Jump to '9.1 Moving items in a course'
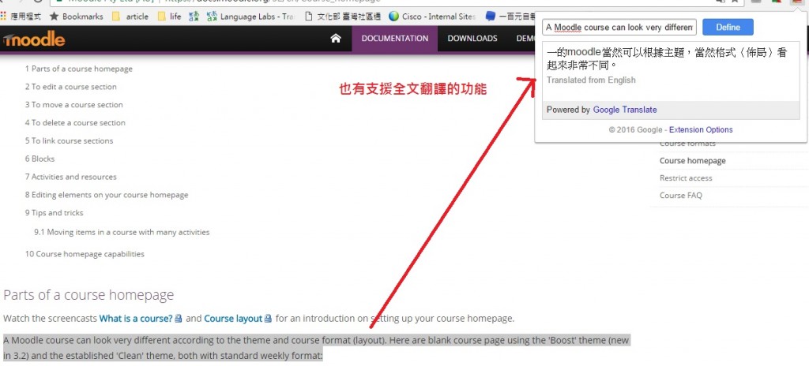Image resolution: width=809 pixels, height=366 pixels. click(x=122, y=232)
